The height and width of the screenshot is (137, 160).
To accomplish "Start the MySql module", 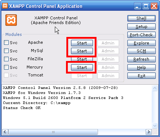I will (82, 51).
